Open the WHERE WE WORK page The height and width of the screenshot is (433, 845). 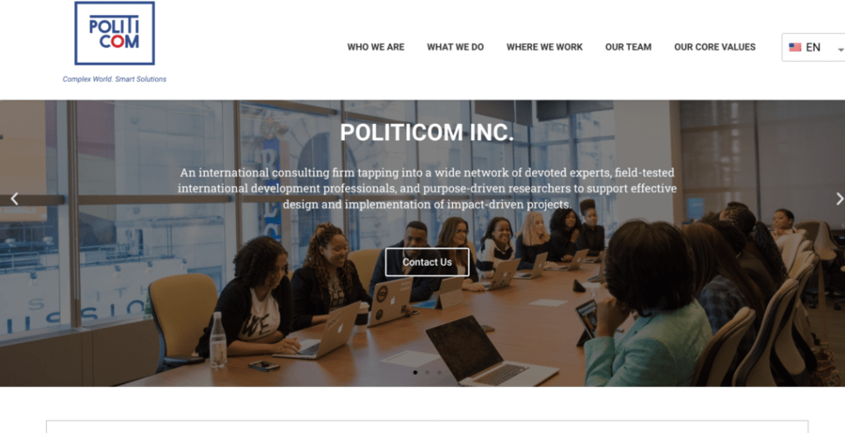pyautogui.click(x=544, y=47)
